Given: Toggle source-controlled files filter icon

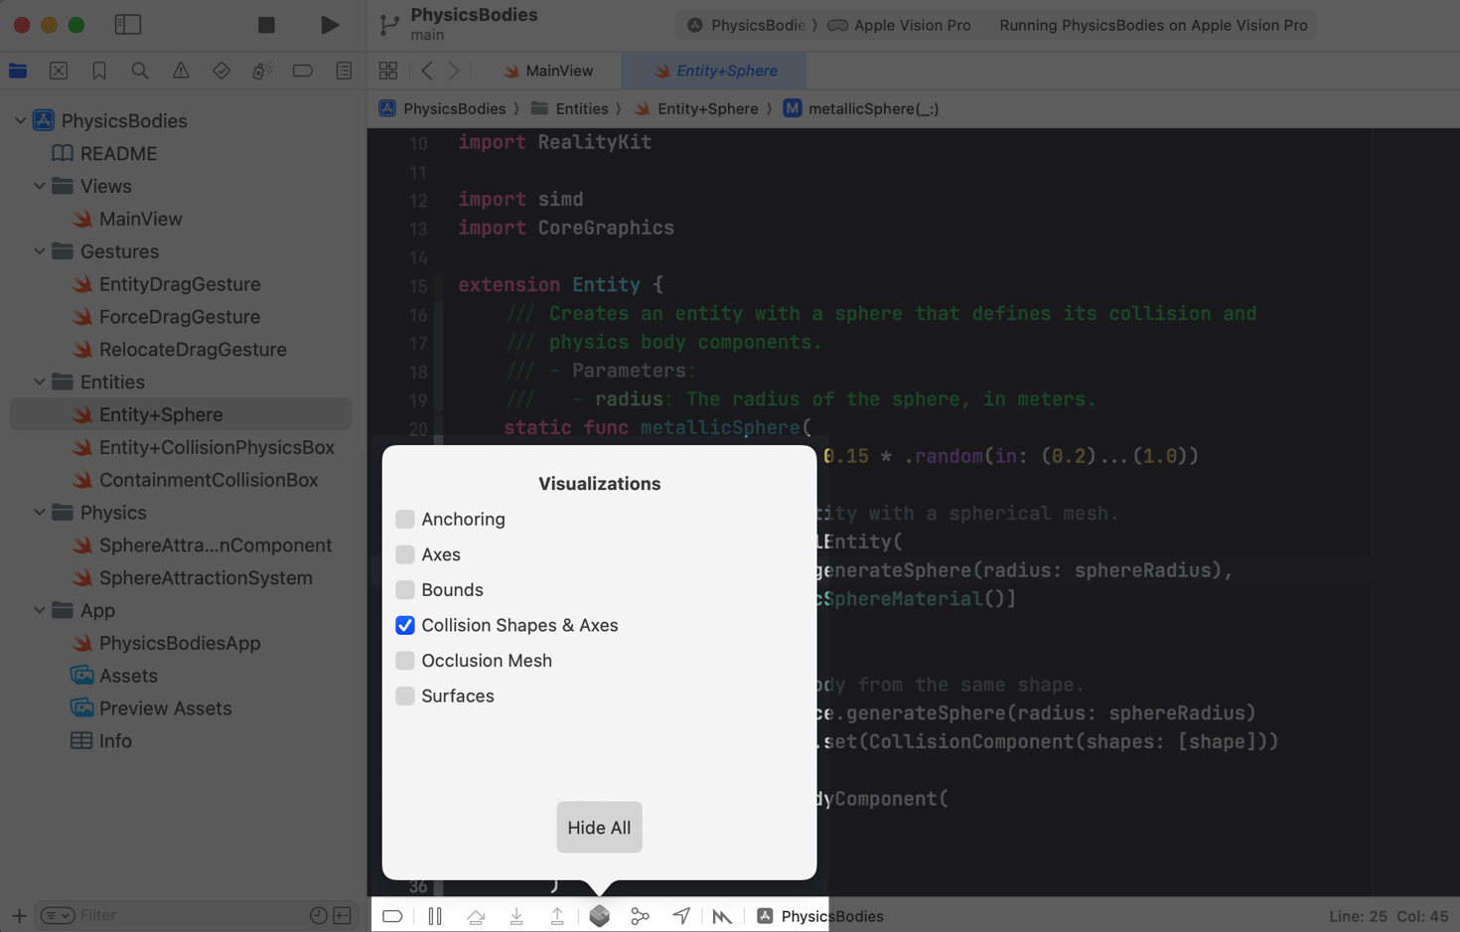Looking at the screenshot, I should (343, 915).
